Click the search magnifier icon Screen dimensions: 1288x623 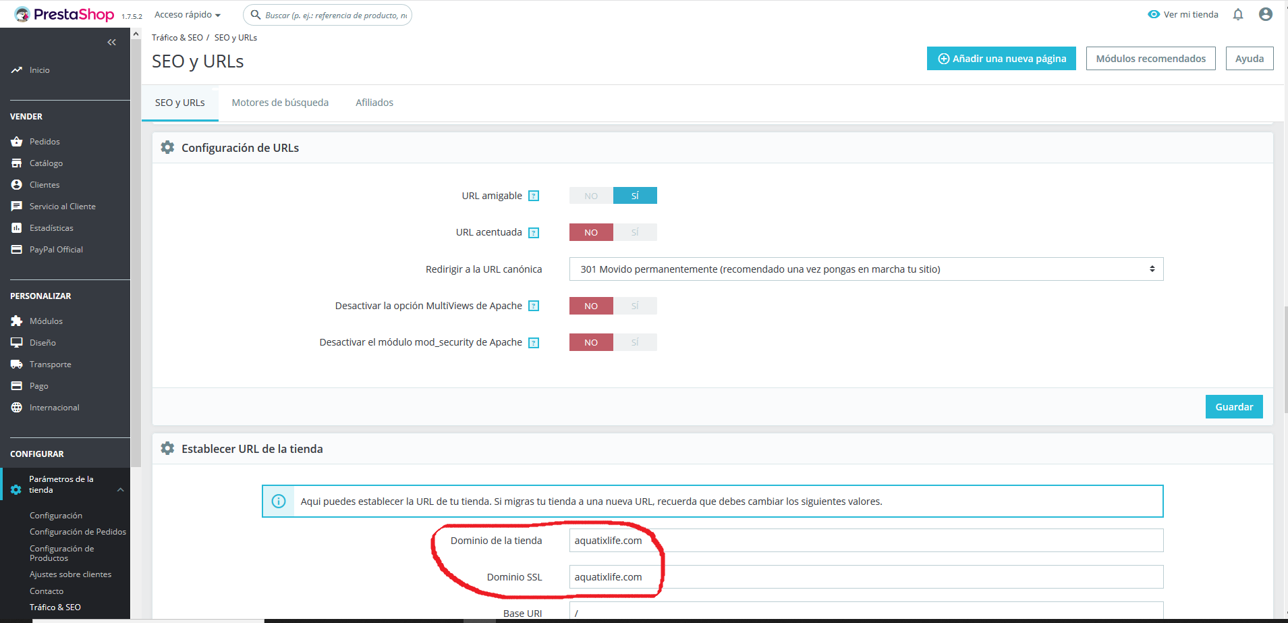[x=256, y=14]
